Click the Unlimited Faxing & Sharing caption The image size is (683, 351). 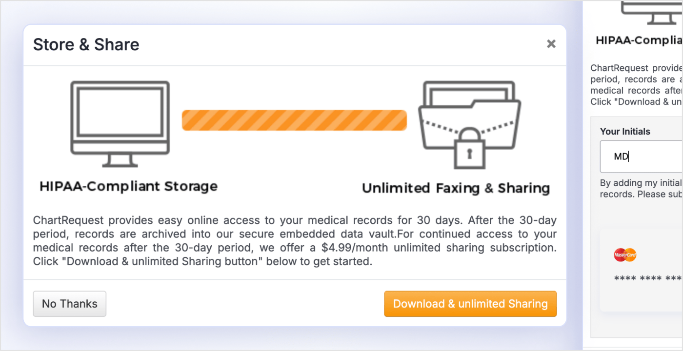pyautogui.click(x=456, y=188)
